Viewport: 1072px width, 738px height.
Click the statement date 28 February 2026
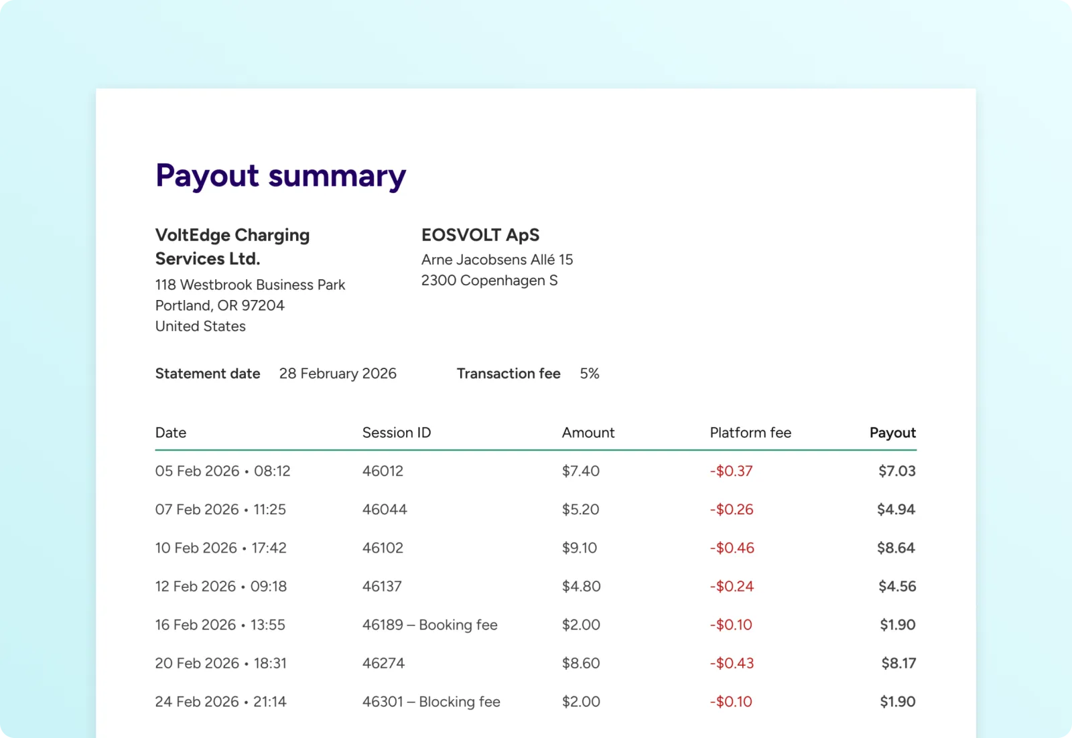(338, 374)
